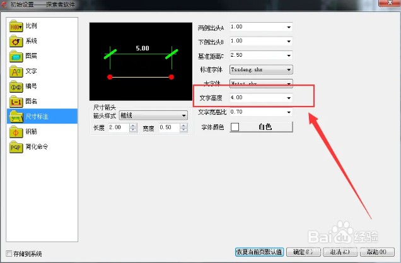
Task: Click the 取消 button
Action: click(x=340, y=252)
